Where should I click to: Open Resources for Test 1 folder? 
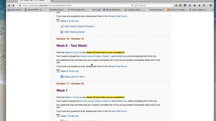(x=75, y=77)
